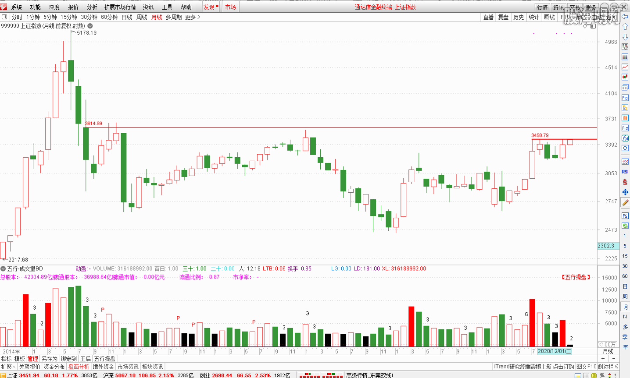The height and width of the screenshot is (378, 630).
Task: Click the app logo icon top left
Action: [4, 7]
